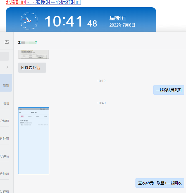Screen dimensions: 186x193
Task: Select the 一城确认后截图 sent message
Action: pyautogui.click(x=169, y=90)
